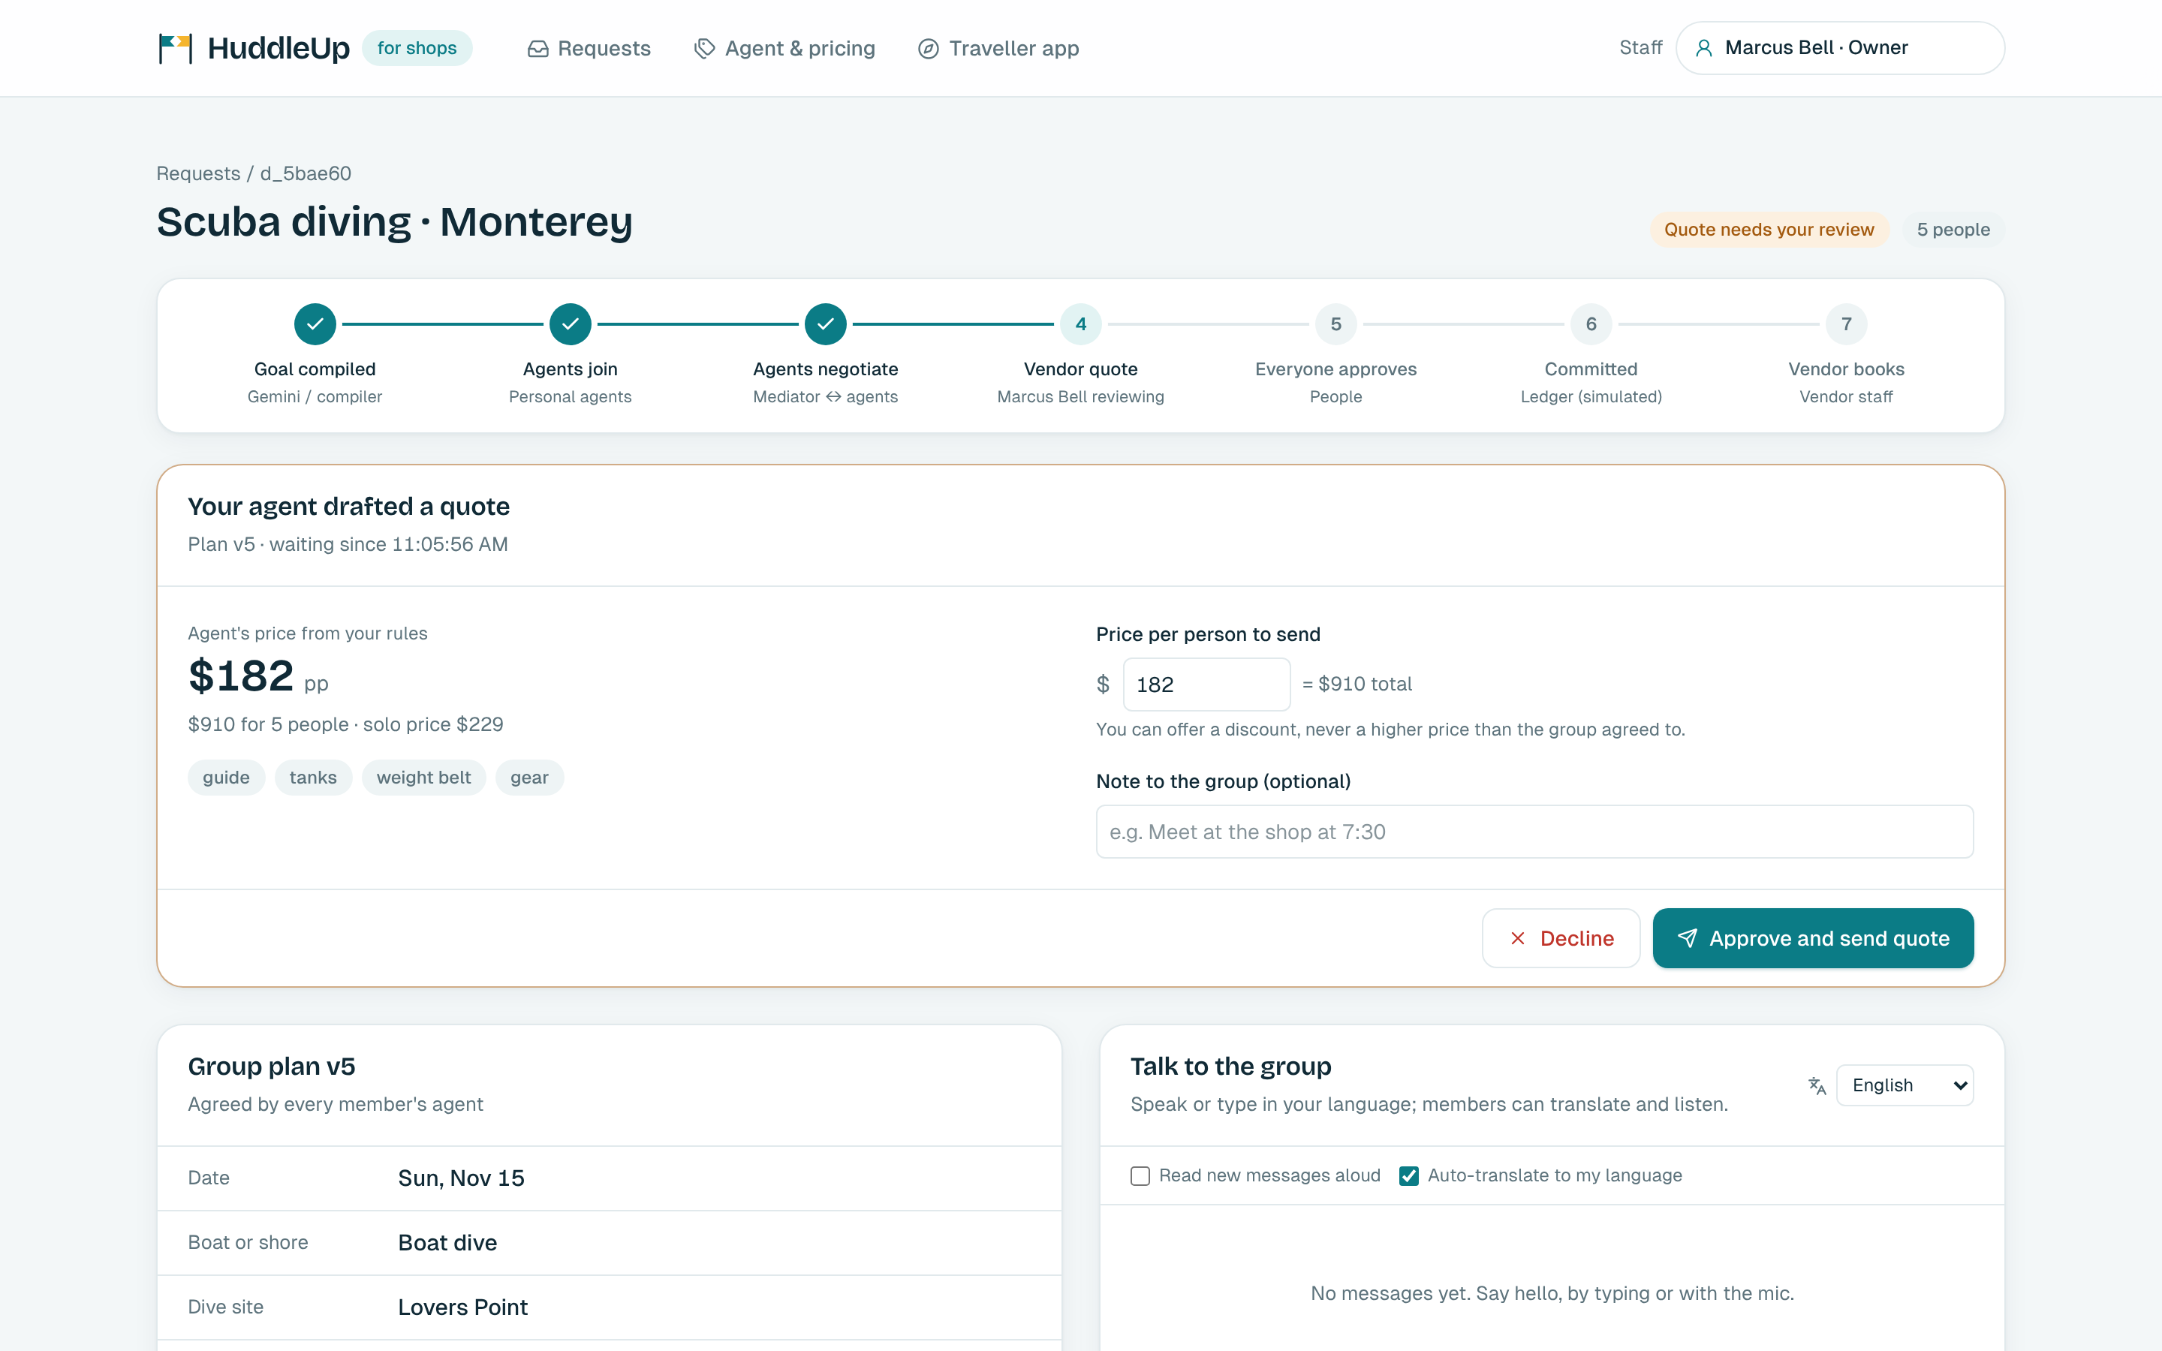
Task: Click the '5 people' badge
Action: click(x=1953, y=230)
